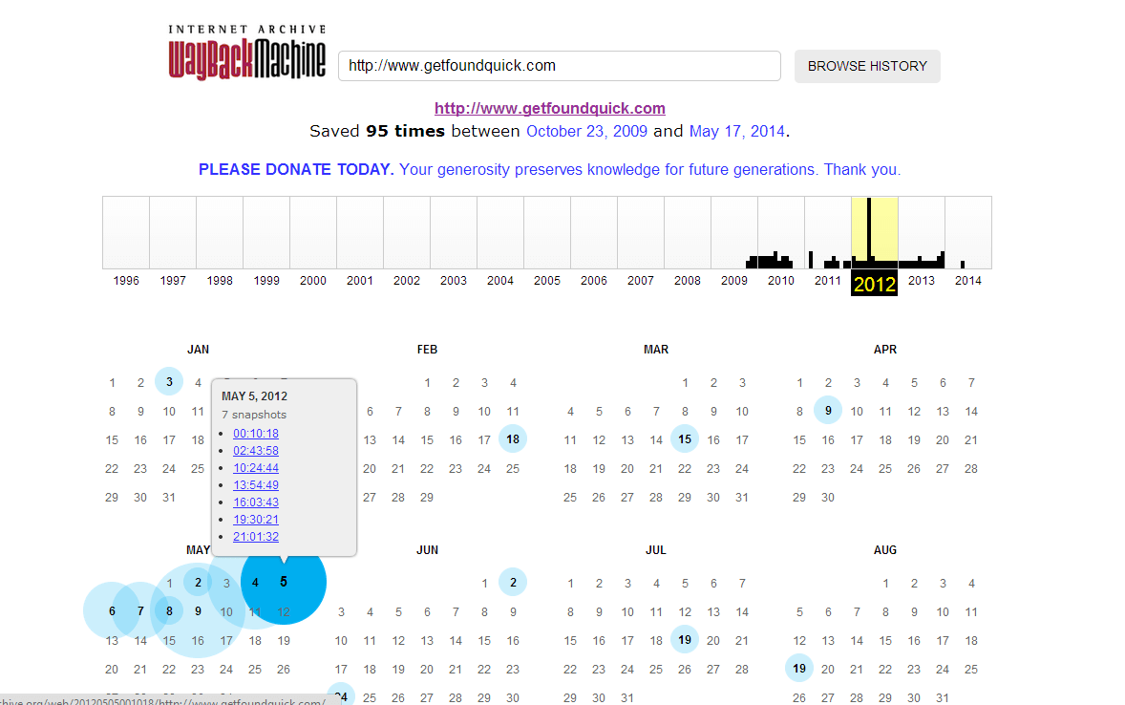Open the 19:30:21 snapshot link

point(255,520)
